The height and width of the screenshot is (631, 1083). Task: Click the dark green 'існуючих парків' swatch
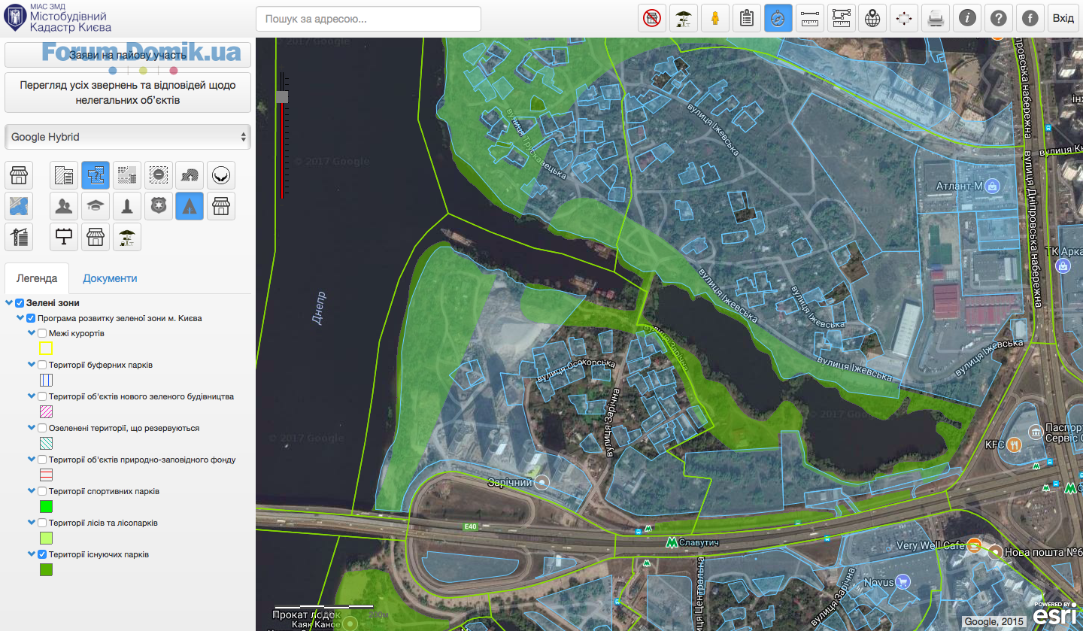[x=46, y=569]
